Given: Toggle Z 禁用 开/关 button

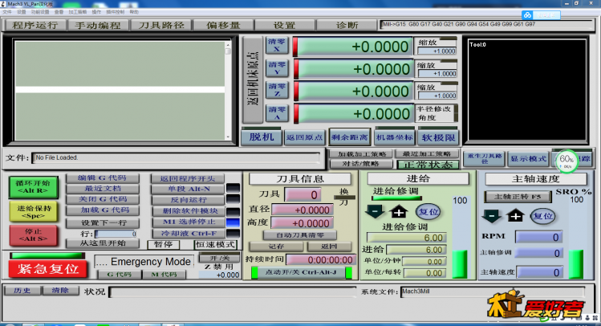Looking at the screenshot, I should [219, 258].
